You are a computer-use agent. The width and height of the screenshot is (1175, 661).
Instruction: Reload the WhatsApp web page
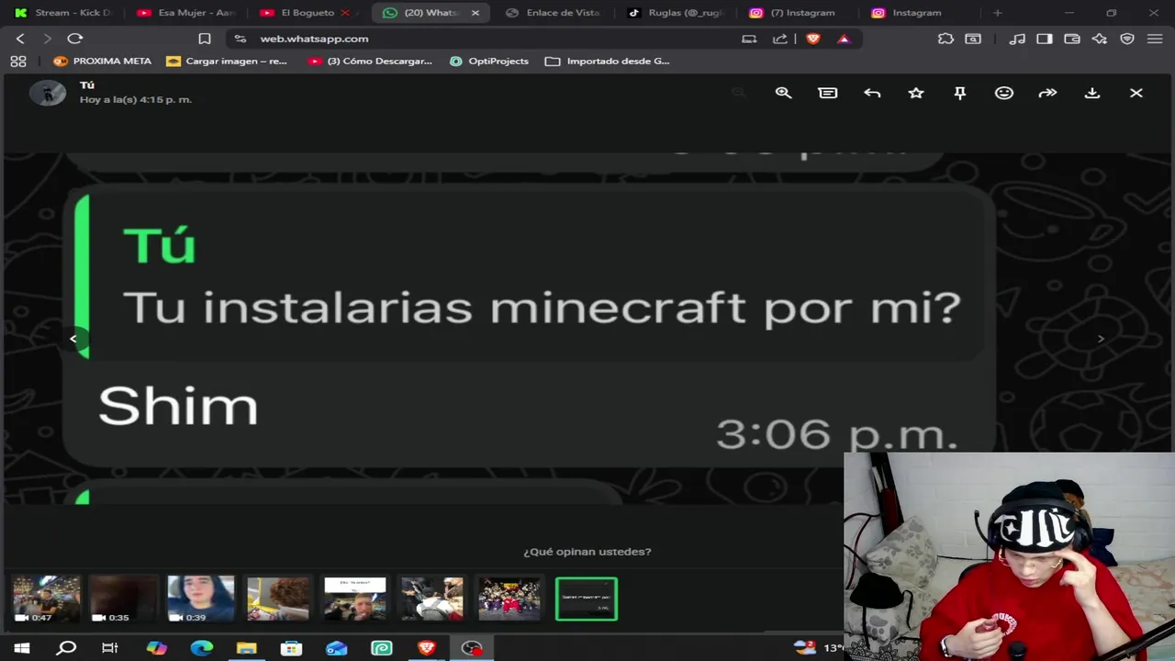[x=75, y=39]
